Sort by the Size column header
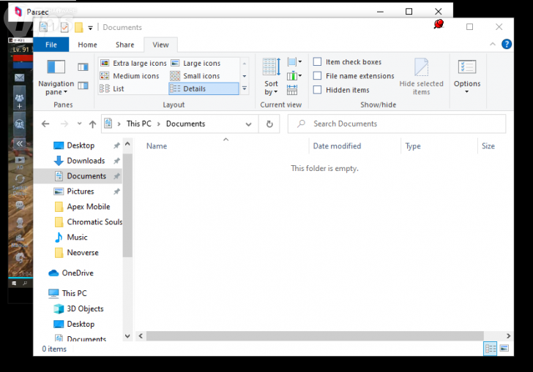 click(488, 146)
